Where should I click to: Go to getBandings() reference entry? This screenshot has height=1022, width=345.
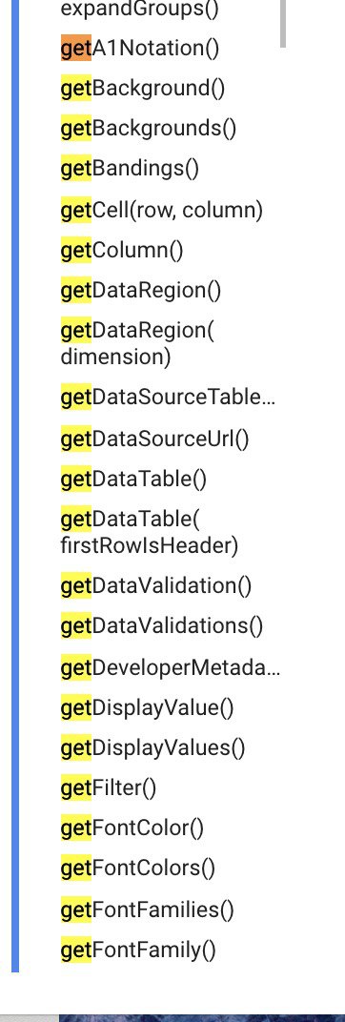tap(130, 169)
